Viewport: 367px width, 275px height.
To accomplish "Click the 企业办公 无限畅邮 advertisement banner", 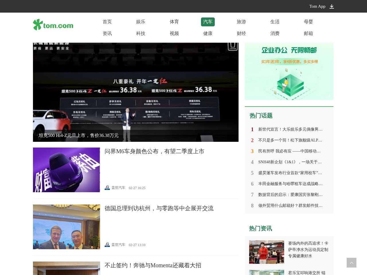I will click(289, 71).
